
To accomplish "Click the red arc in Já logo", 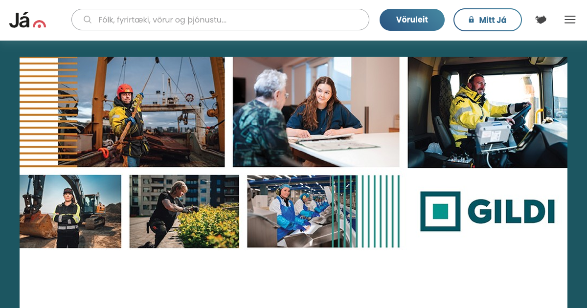I will pyautogui.click(x=40, y=23).
